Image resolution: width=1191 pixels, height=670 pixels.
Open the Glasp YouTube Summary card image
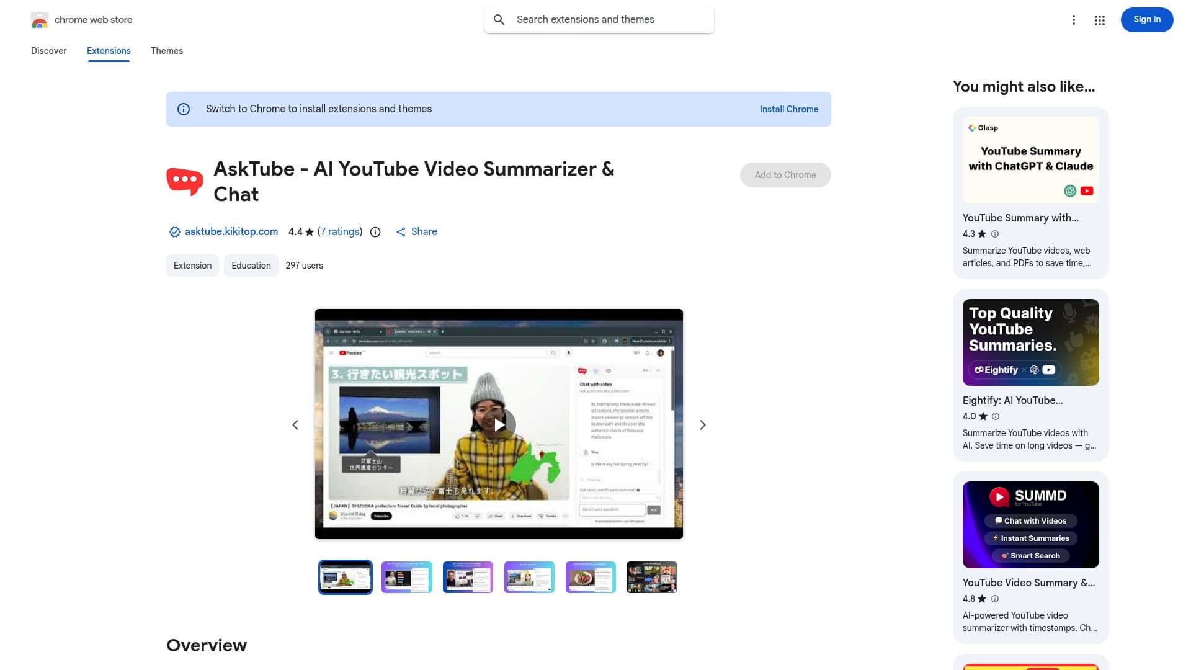tap(1031, 160)
